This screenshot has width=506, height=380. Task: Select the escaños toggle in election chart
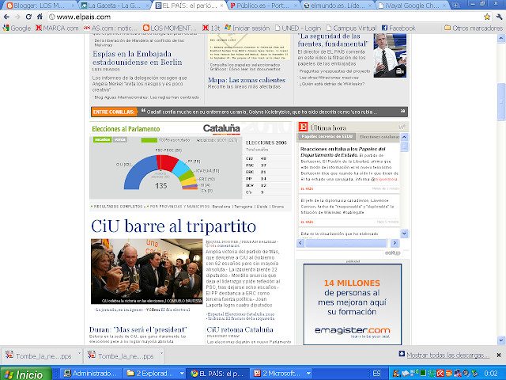(x=102, y=139)
